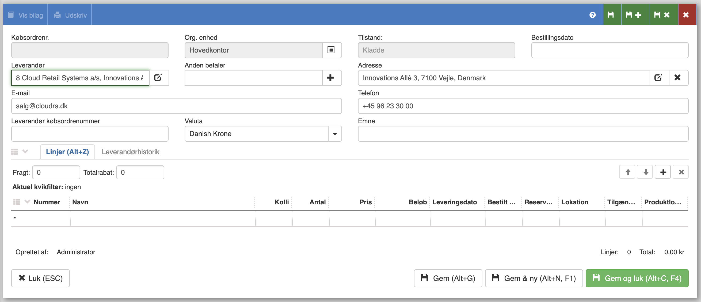Expand the Valuta dropdown arrow
701x302 pixels.
[x=335, y=134]
